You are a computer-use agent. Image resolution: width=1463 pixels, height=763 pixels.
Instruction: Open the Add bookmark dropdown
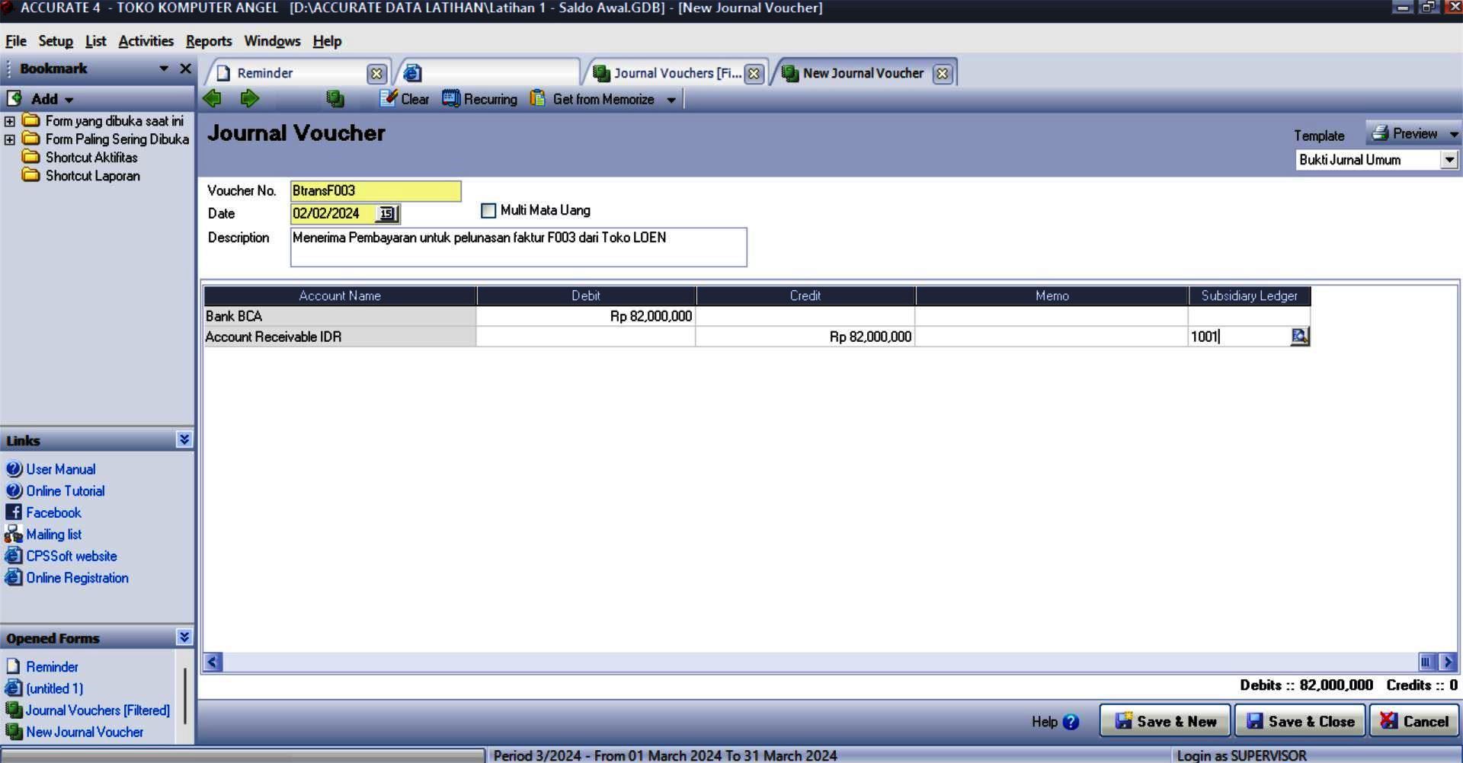(69, 100)
